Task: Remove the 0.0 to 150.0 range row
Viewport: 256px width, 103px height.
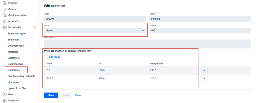Action: [204, 70]
